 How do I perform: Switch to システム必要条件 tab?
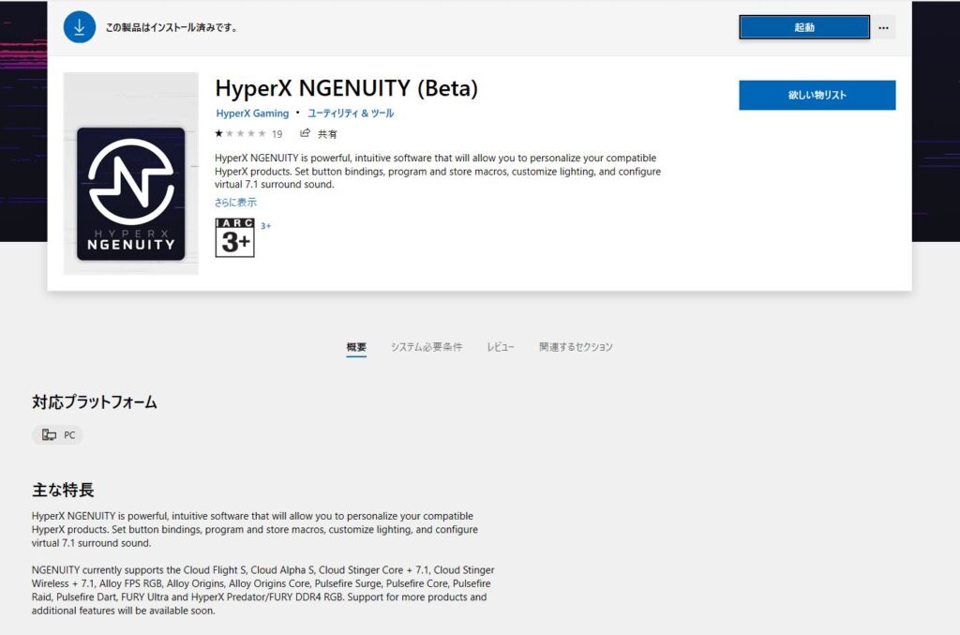(427, 347)
